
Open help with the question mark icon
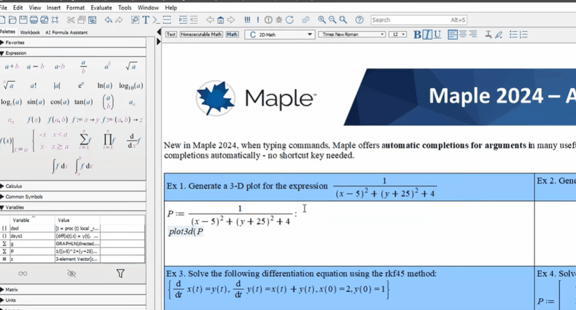(359, 20)
